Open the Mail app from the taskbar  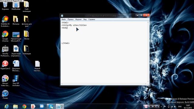(x=42, y=106)
